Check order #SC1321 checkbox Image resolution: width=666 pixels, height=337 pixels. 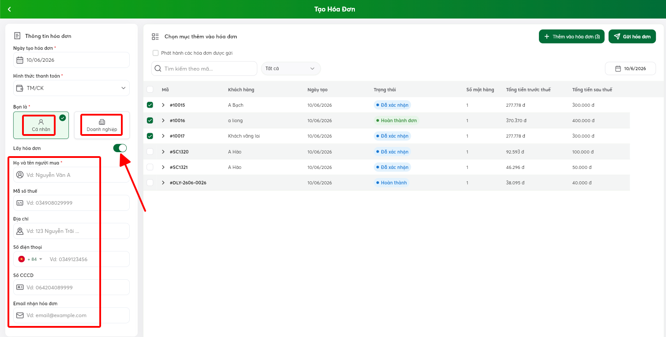(150, 167)
